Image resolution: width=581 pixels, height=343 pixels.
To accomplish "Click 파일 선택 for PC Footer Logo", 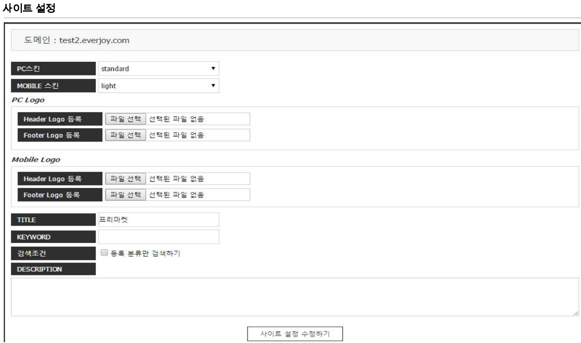I will coord(125,135).
